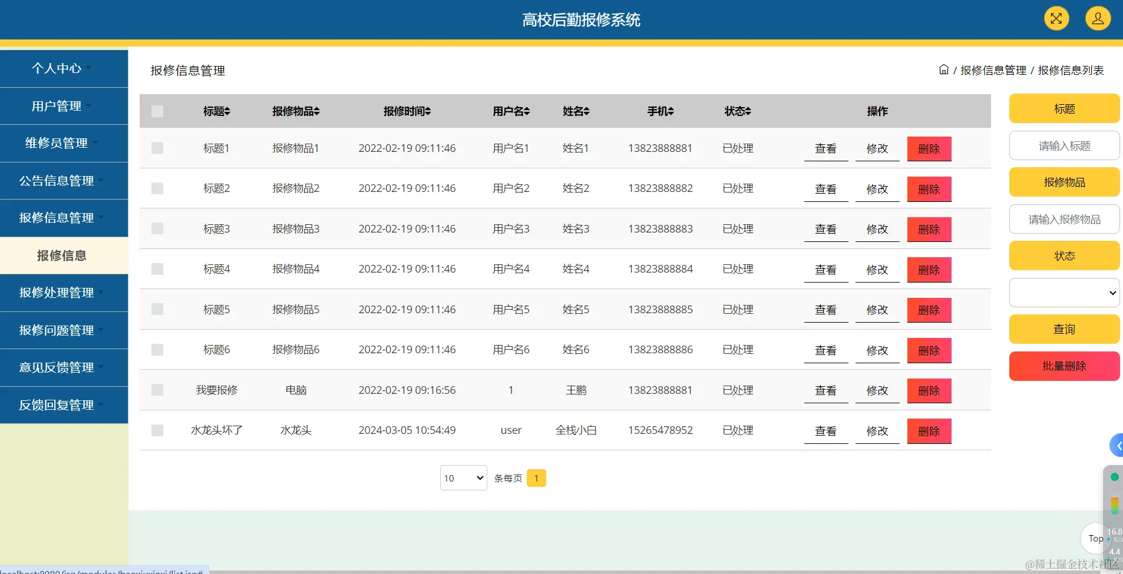The image size is (1123, 574).
Task: Focus the 请输入报修物品 input field
Action: pos(1064,219)
